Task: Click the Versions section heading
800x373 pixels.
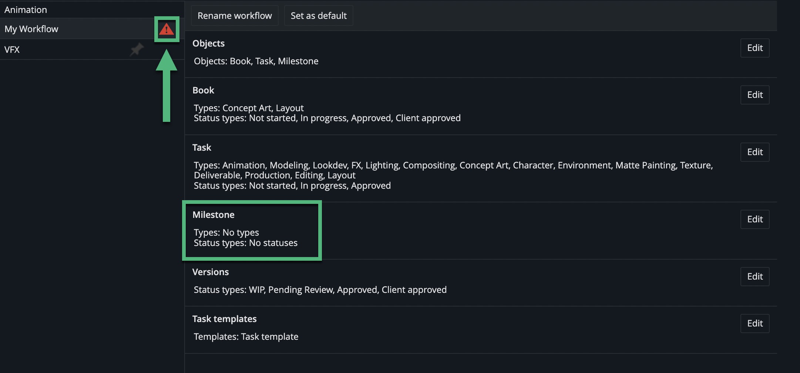Action: point(211,272)
